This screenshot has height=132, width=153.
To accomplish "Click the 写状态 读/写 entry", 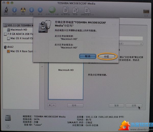I will click(x=84, y=120).
